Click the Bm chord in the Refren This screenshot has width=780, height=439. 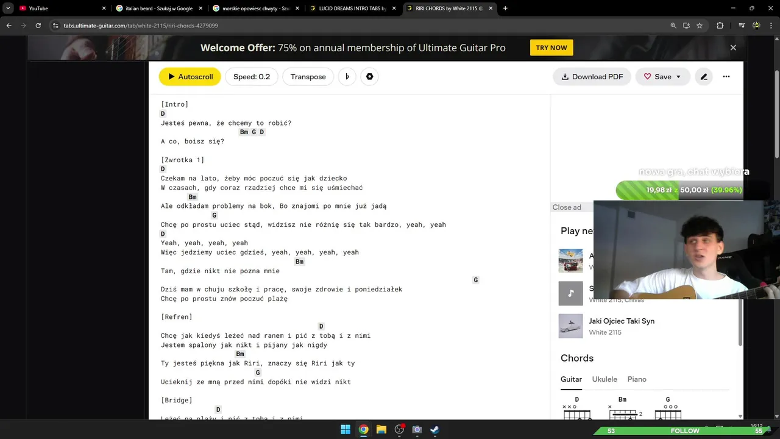point(240,354)
